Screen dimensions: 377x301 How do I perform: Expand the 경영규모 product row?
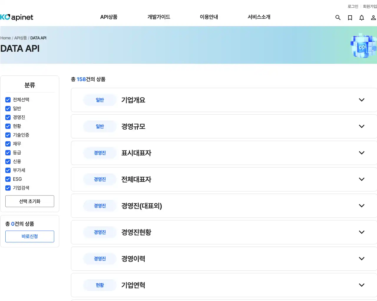click(362, 126)
